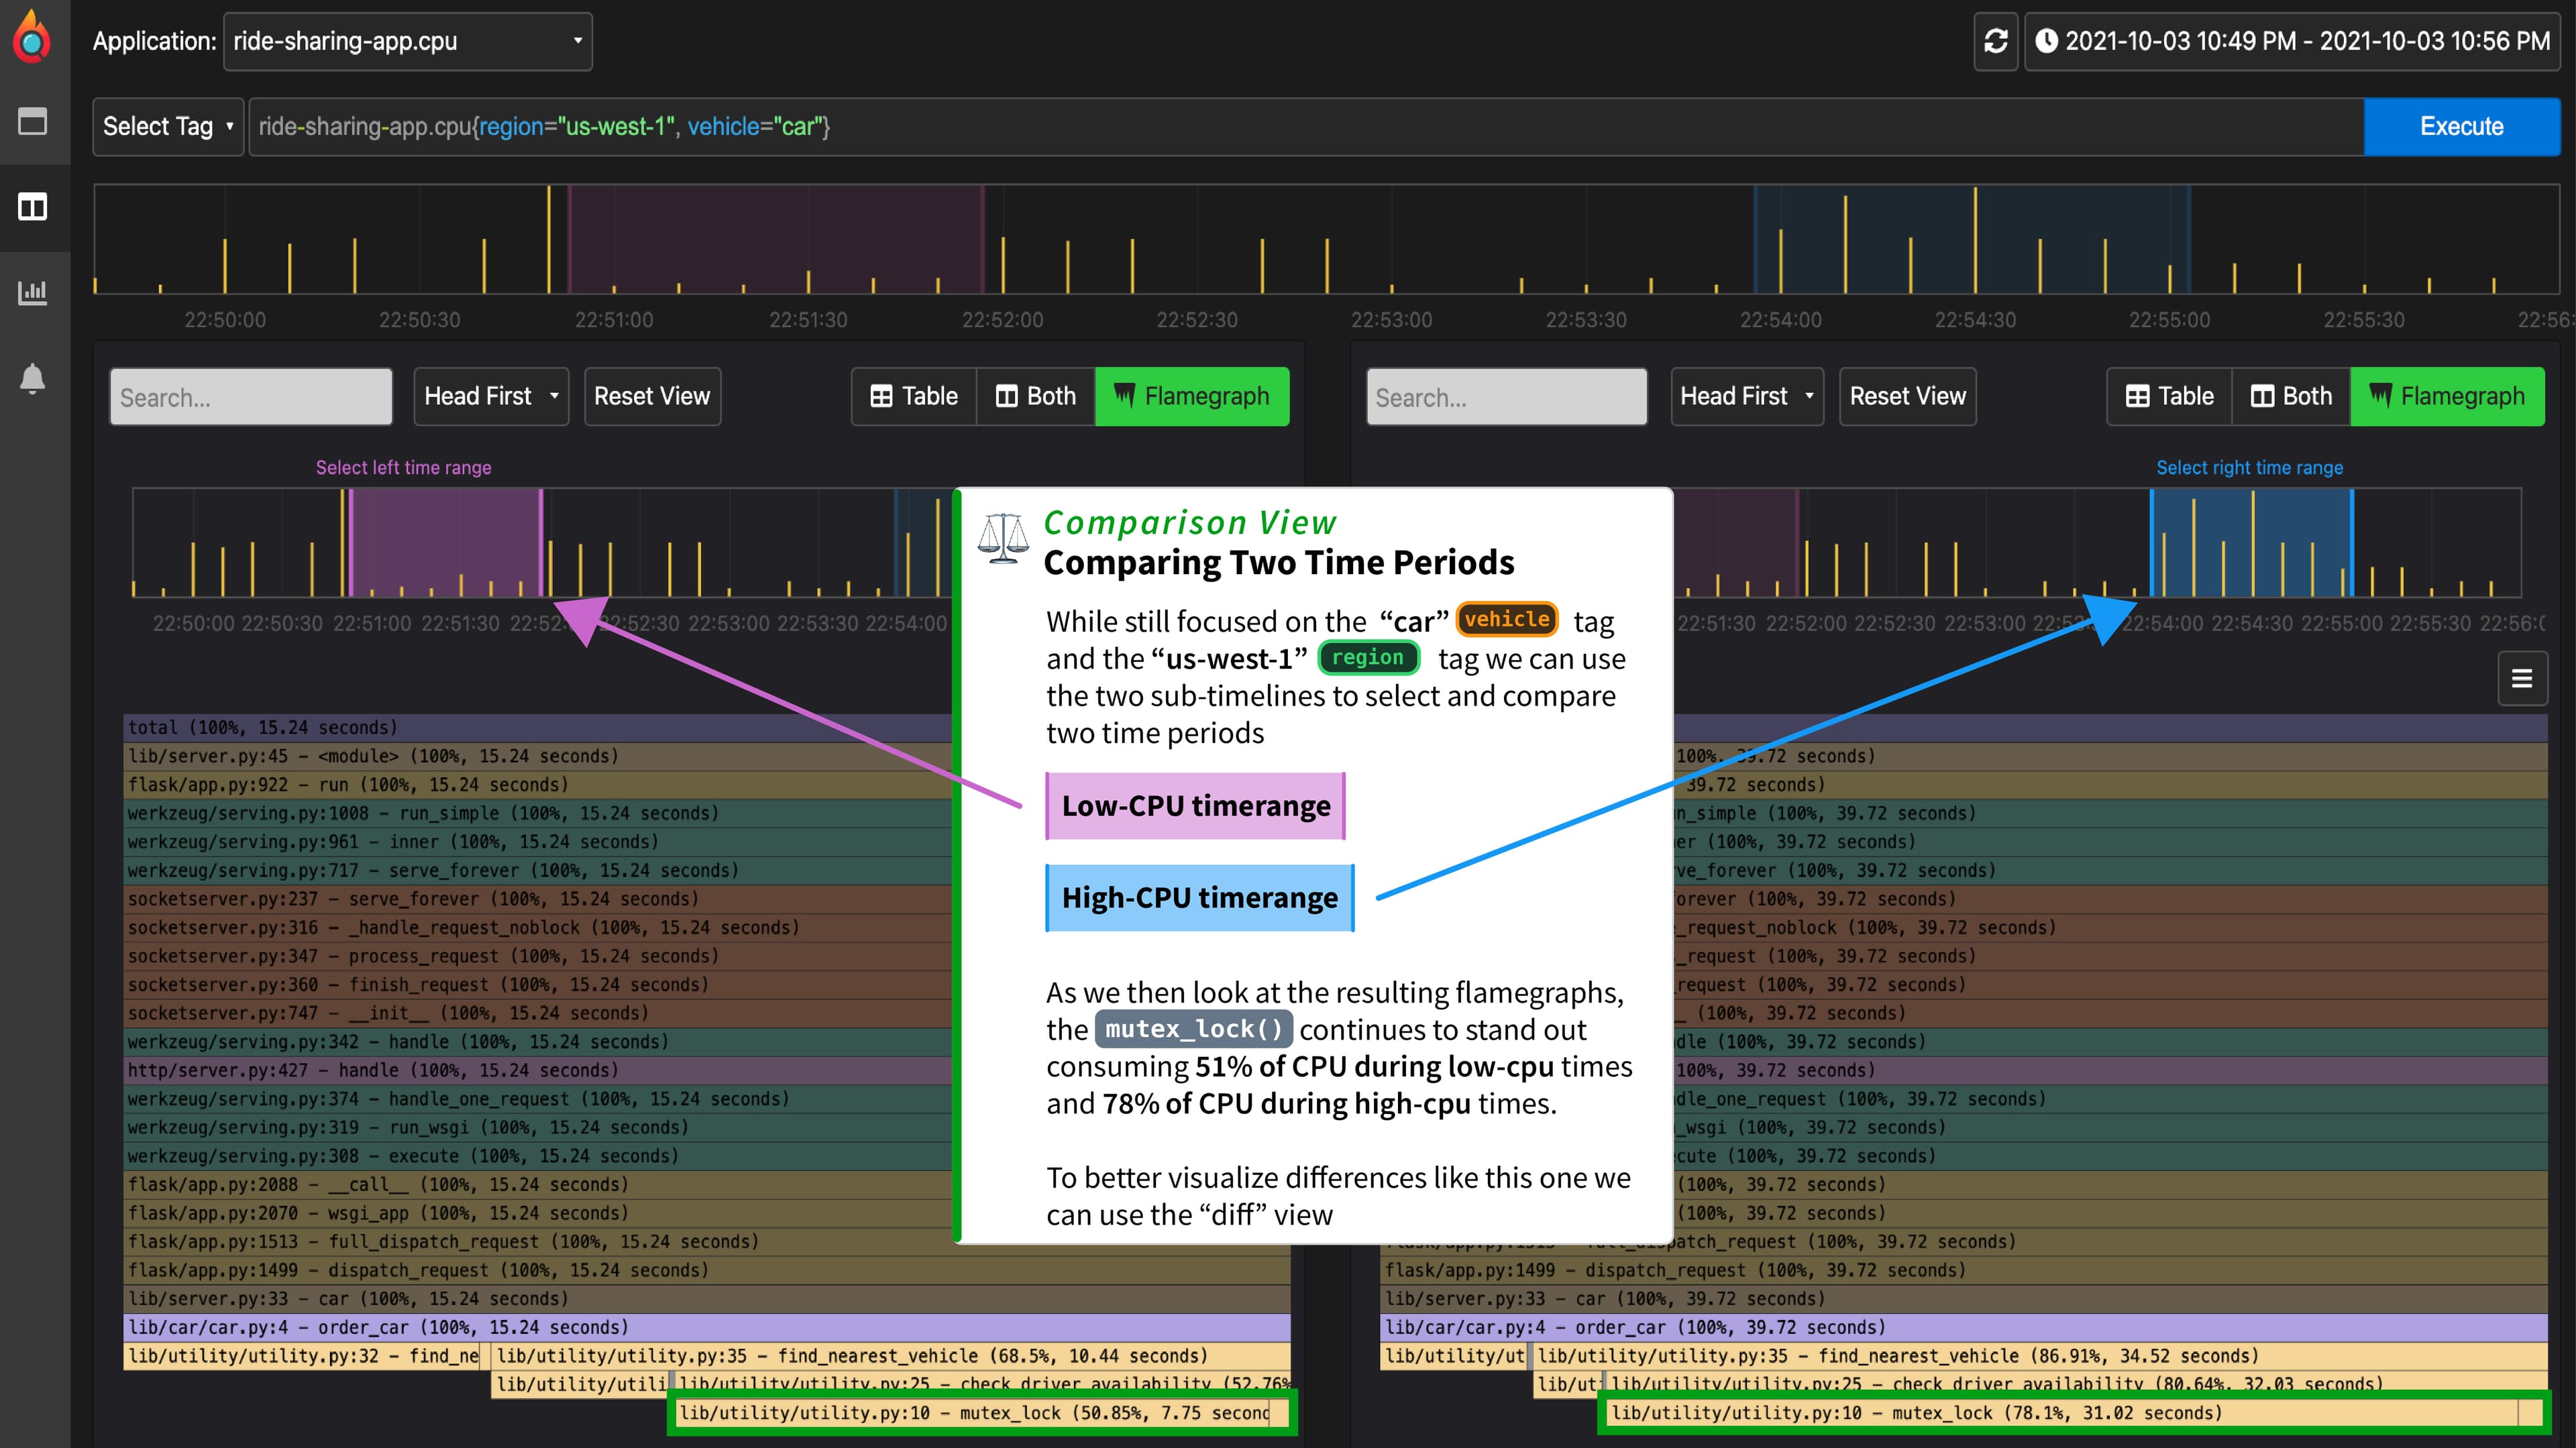Open the notifications bell in the sidebar
The width and height of the screenshot is (2576, 1448).
coord(31,379)
